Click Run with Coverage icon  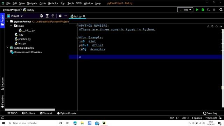[209, 10]
